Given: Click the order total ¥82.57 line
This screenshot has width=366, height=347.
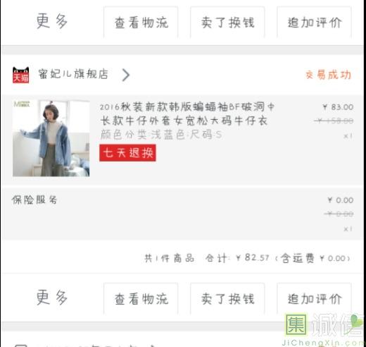Looking at the screenshot, I should (x=247, y=258).
